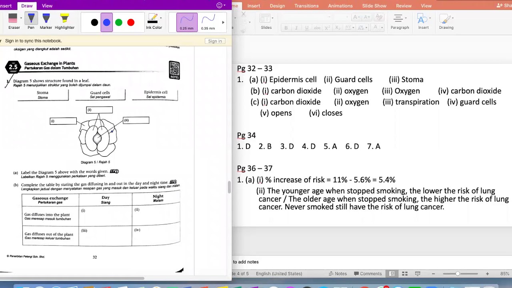Choose the 0.25 mm pen thickness
Image resolution: width=512 pixels, height=288 pixels.
[187, 22]
